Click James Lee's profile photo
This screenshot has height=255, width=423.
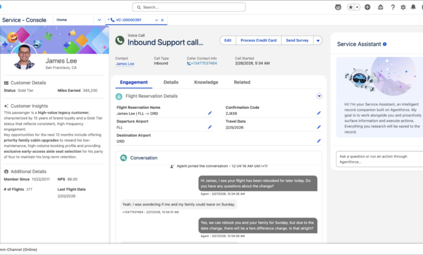(24, 57)
